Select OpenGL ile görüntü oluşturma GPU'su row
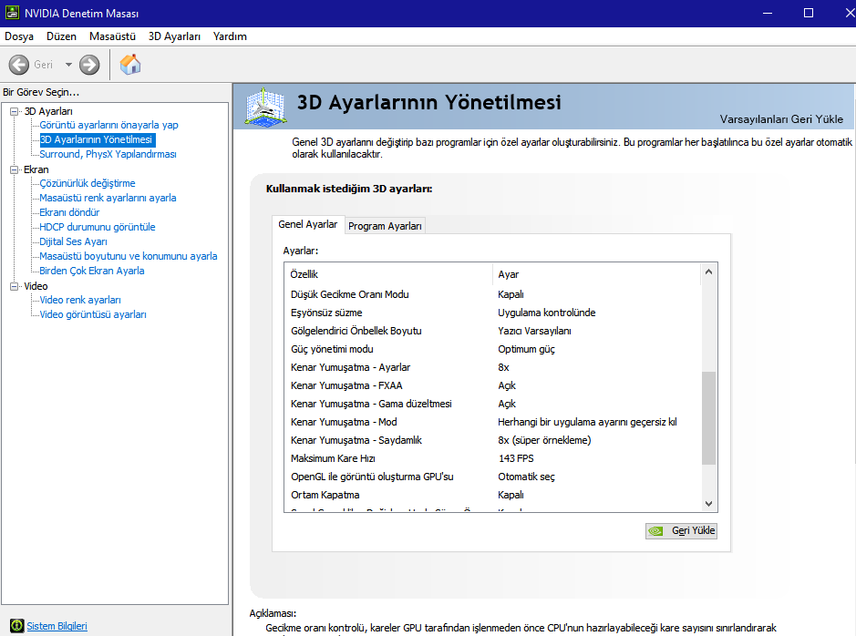This screenshot has height=636, width=856. pyautogui.click(x=492, y=477)
